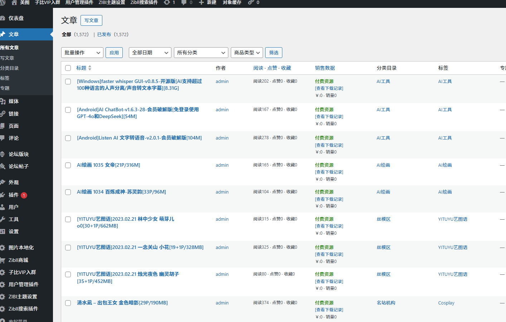Click the 写文章 button beside the title
The image size is (506, 322).
91,20
